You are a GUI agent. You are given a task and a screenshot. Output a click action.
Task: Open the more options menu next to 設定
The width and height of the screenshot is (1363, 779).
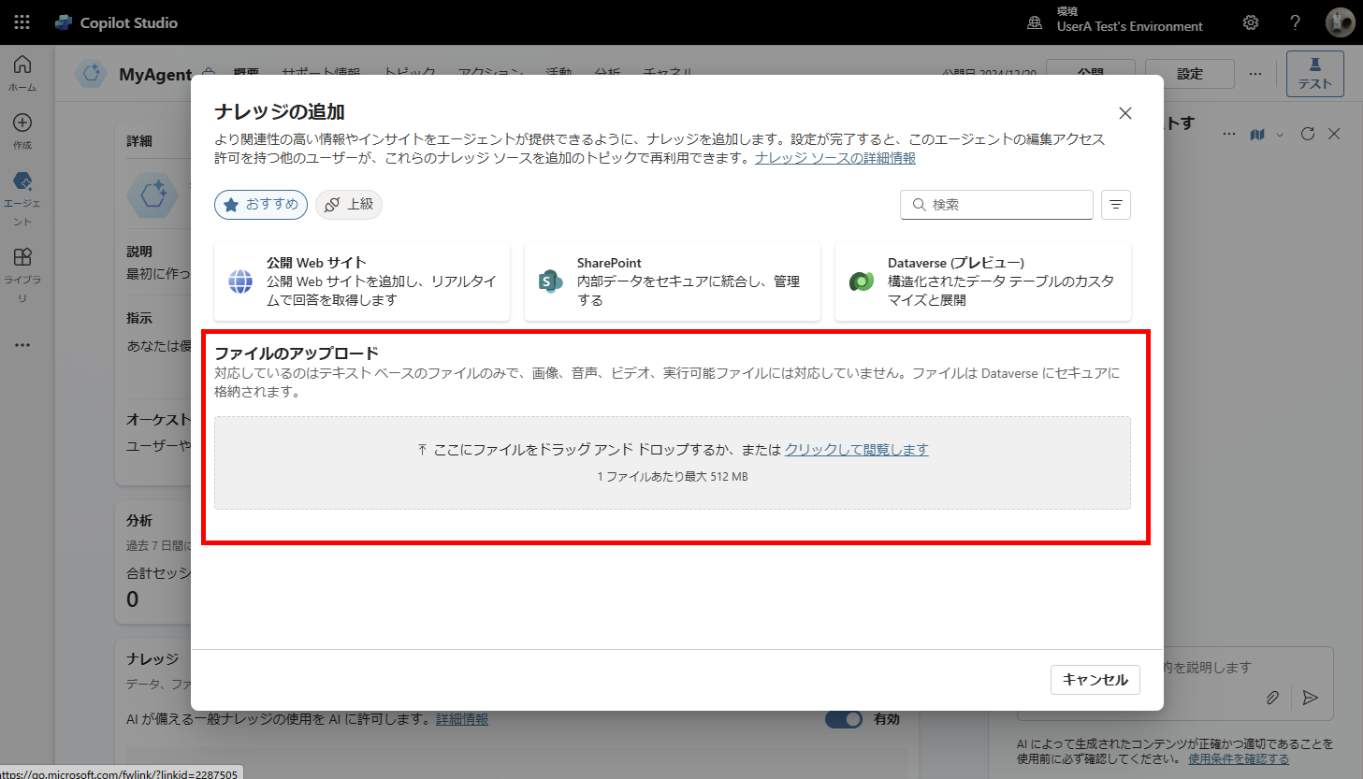point(1254,73)
